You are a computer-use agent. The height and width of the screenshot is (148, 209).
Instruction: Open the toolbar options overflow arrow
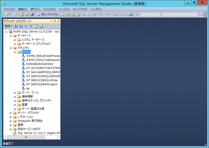[x=202, y=14]
